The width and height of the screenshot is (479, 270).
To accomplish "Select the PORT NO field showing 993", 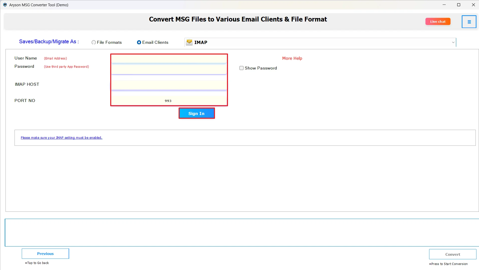I will coord(169,100).
